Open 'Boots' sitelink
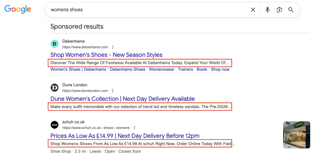 click(x=202, y=69)
